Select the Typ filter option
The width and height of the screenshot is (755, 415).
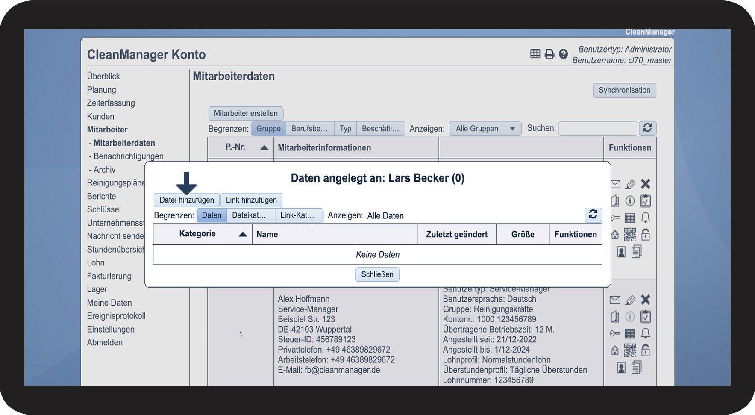pyautogui.click(x=345, y=129)
